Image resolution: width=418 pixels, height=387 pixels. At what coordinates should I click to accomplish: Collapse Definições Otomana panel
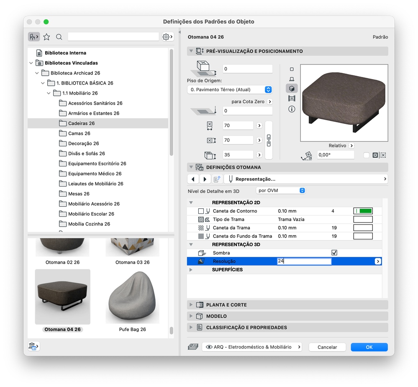pyautogui.click(x=191, y=167)
